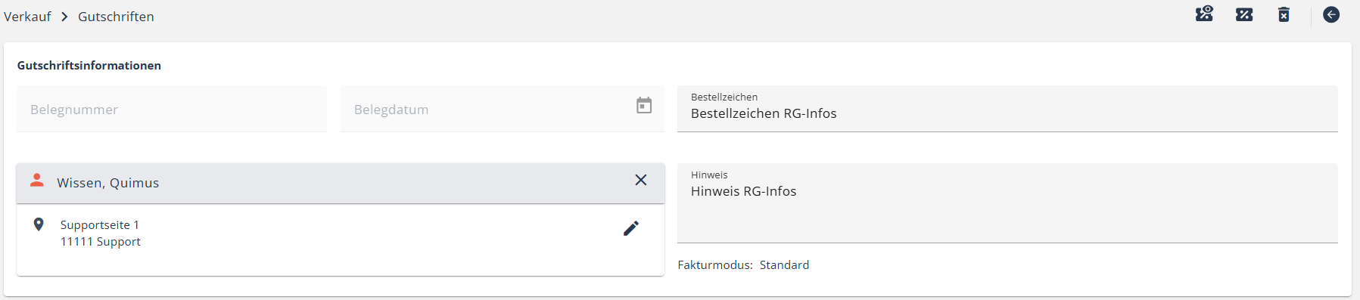This screenshot has height=300, width=1360.
Task: Go back using the circled arrow icon
Action: click(x=1331, y=14)
